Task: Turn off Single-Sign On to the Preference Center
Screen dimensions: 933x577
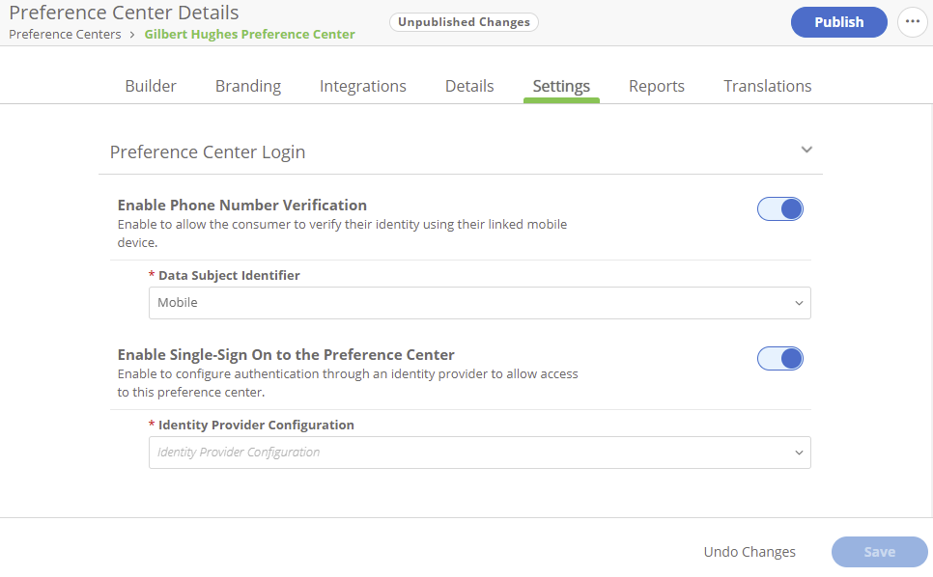Action: tap(780, 358)
